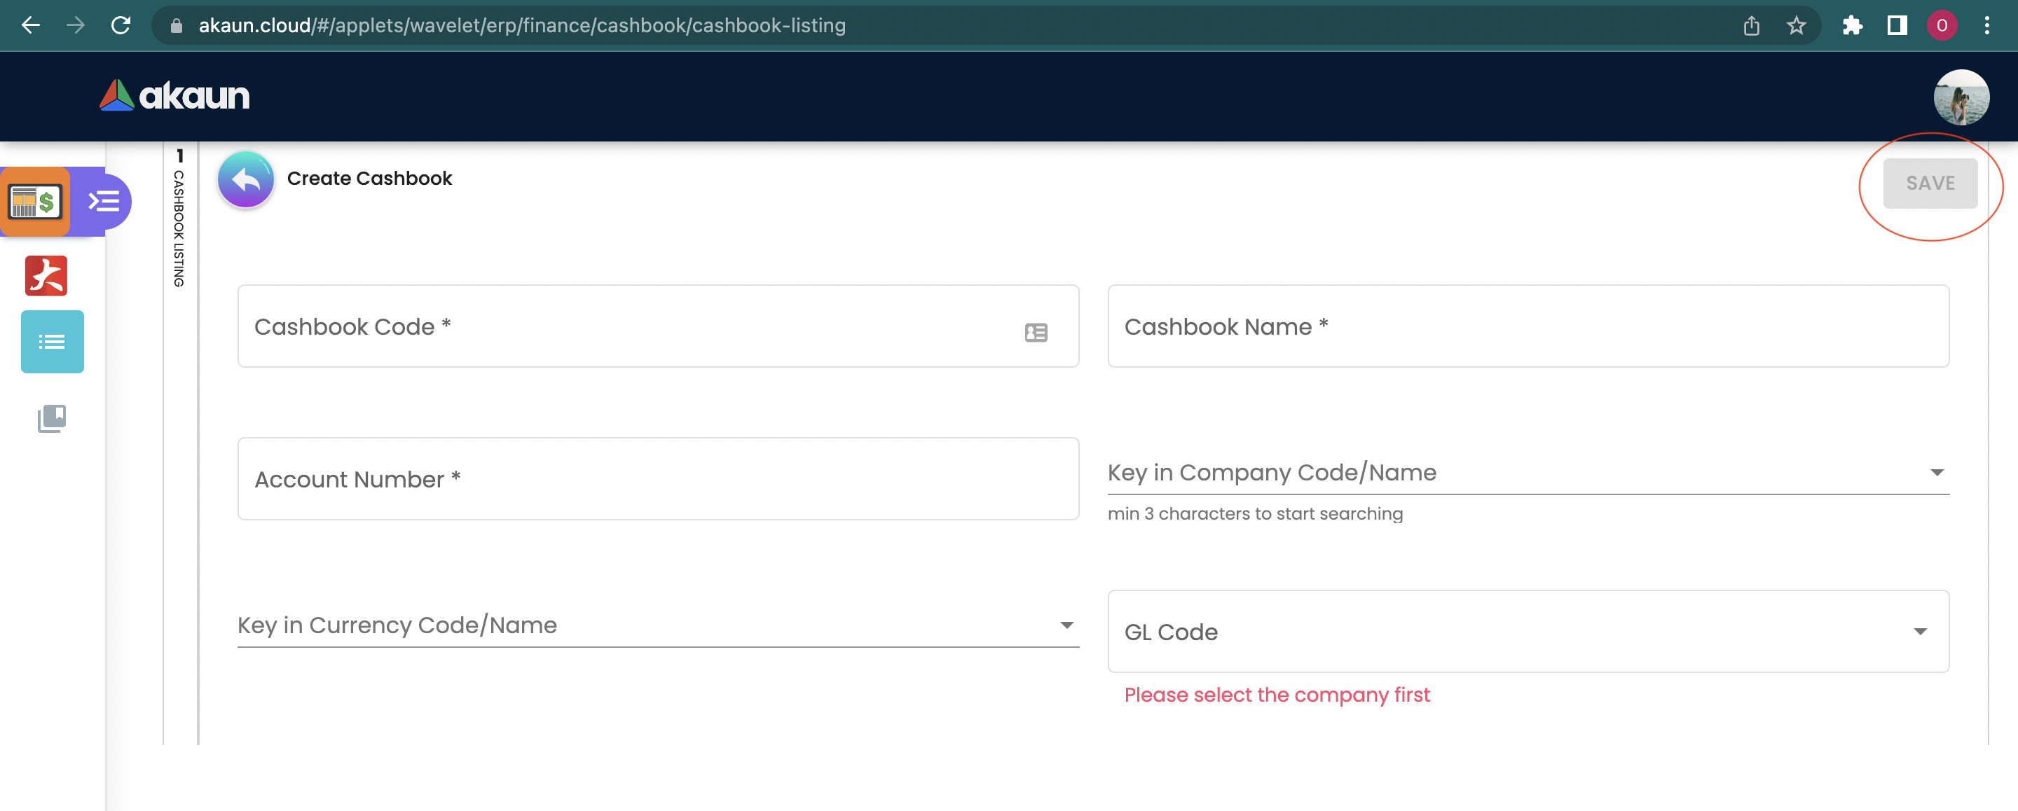Select the Cashbook Listing vertical tab
Image resolution: width=2018 pixels, height=811 pixels.
pos(179,227)
